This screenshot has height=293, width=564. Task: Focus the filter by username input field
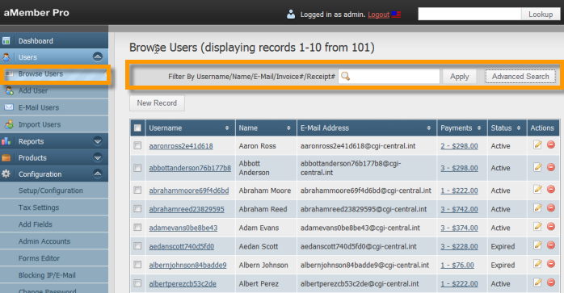[389, 76]
